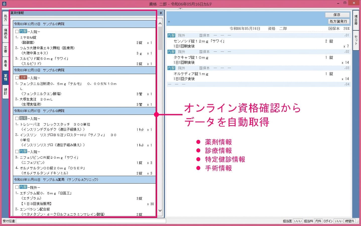Click the application icon in the title bar
This screenshot has width=361, height=226.
pyautogui.click(x=4, y=4)
